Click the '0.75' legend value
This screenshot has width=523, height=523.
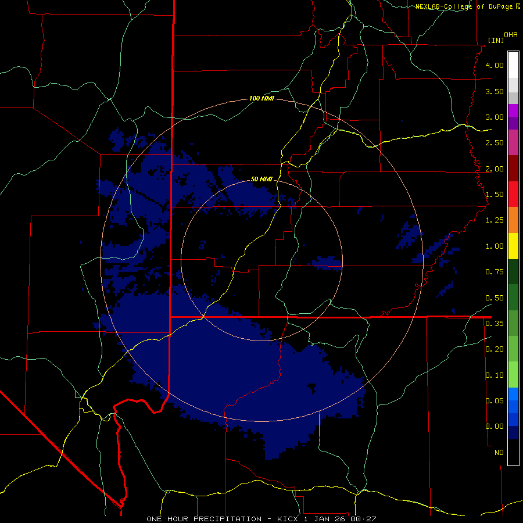(x=495, y=272)
